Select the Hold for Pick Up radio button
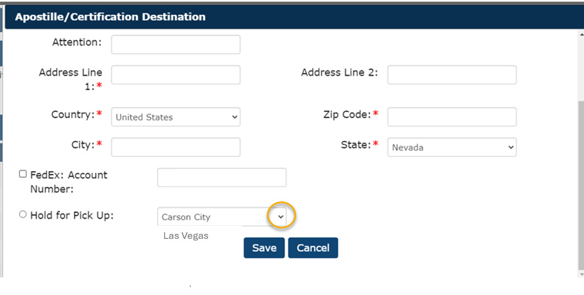This screenshot has height=295, width=584. [x=23, y=215]
